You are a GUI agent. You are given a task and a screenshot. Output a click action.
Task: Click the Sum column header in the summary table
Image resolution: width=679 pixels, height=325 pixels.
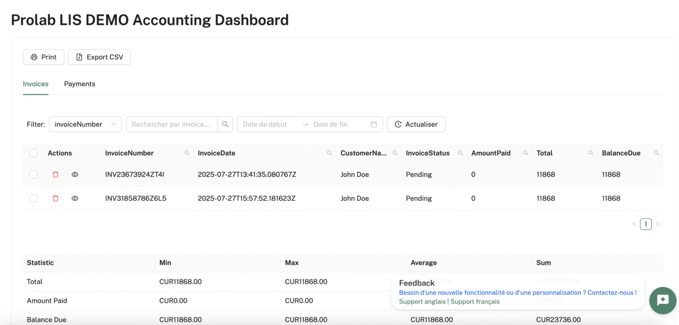(x=544, y=263)
